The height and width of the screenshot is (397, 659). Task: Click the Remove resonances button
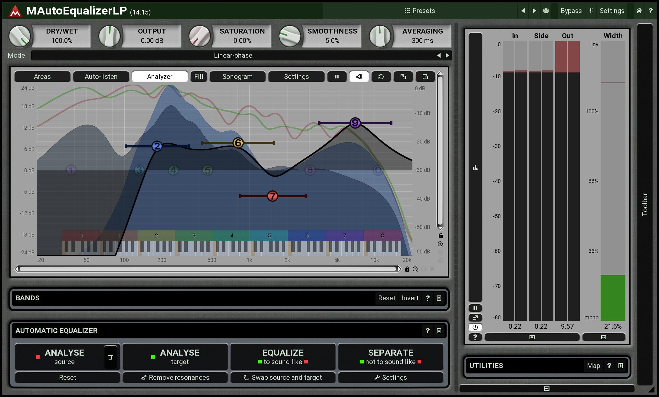pyautogui.click(x=175, y=378)
